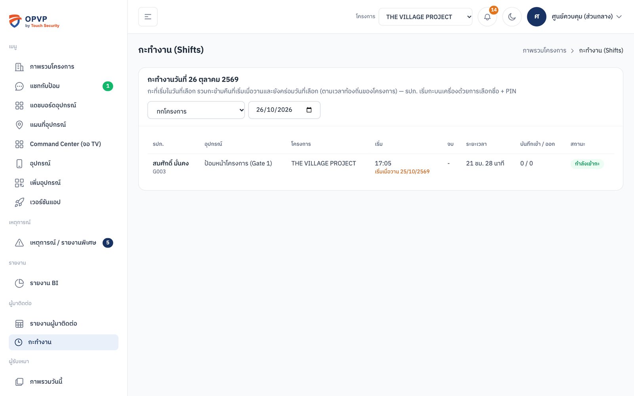
Task: Click the รปภ. column header
Action: [158, 144]
